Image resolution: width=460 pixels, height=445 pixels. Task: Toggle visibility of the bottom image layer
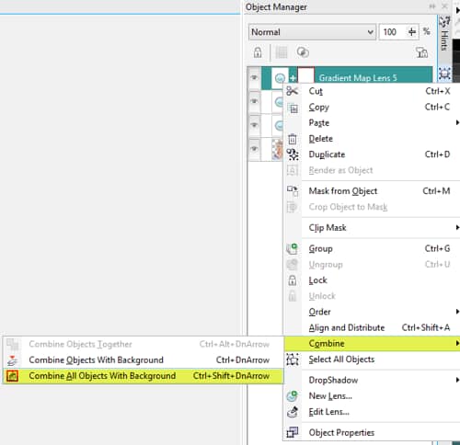pyautogui.click(x=254, y=149)
